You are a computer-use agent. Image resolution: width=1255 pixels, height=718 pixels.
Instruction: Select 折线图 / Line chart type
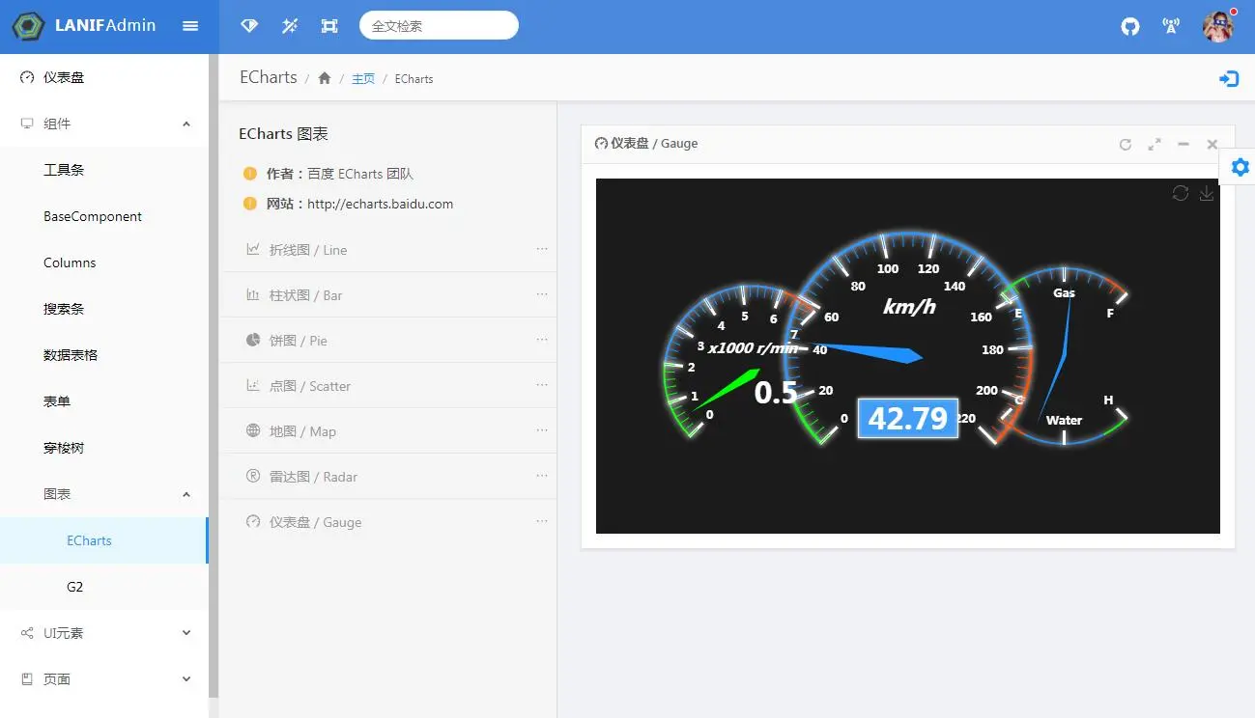pos(387,250)
